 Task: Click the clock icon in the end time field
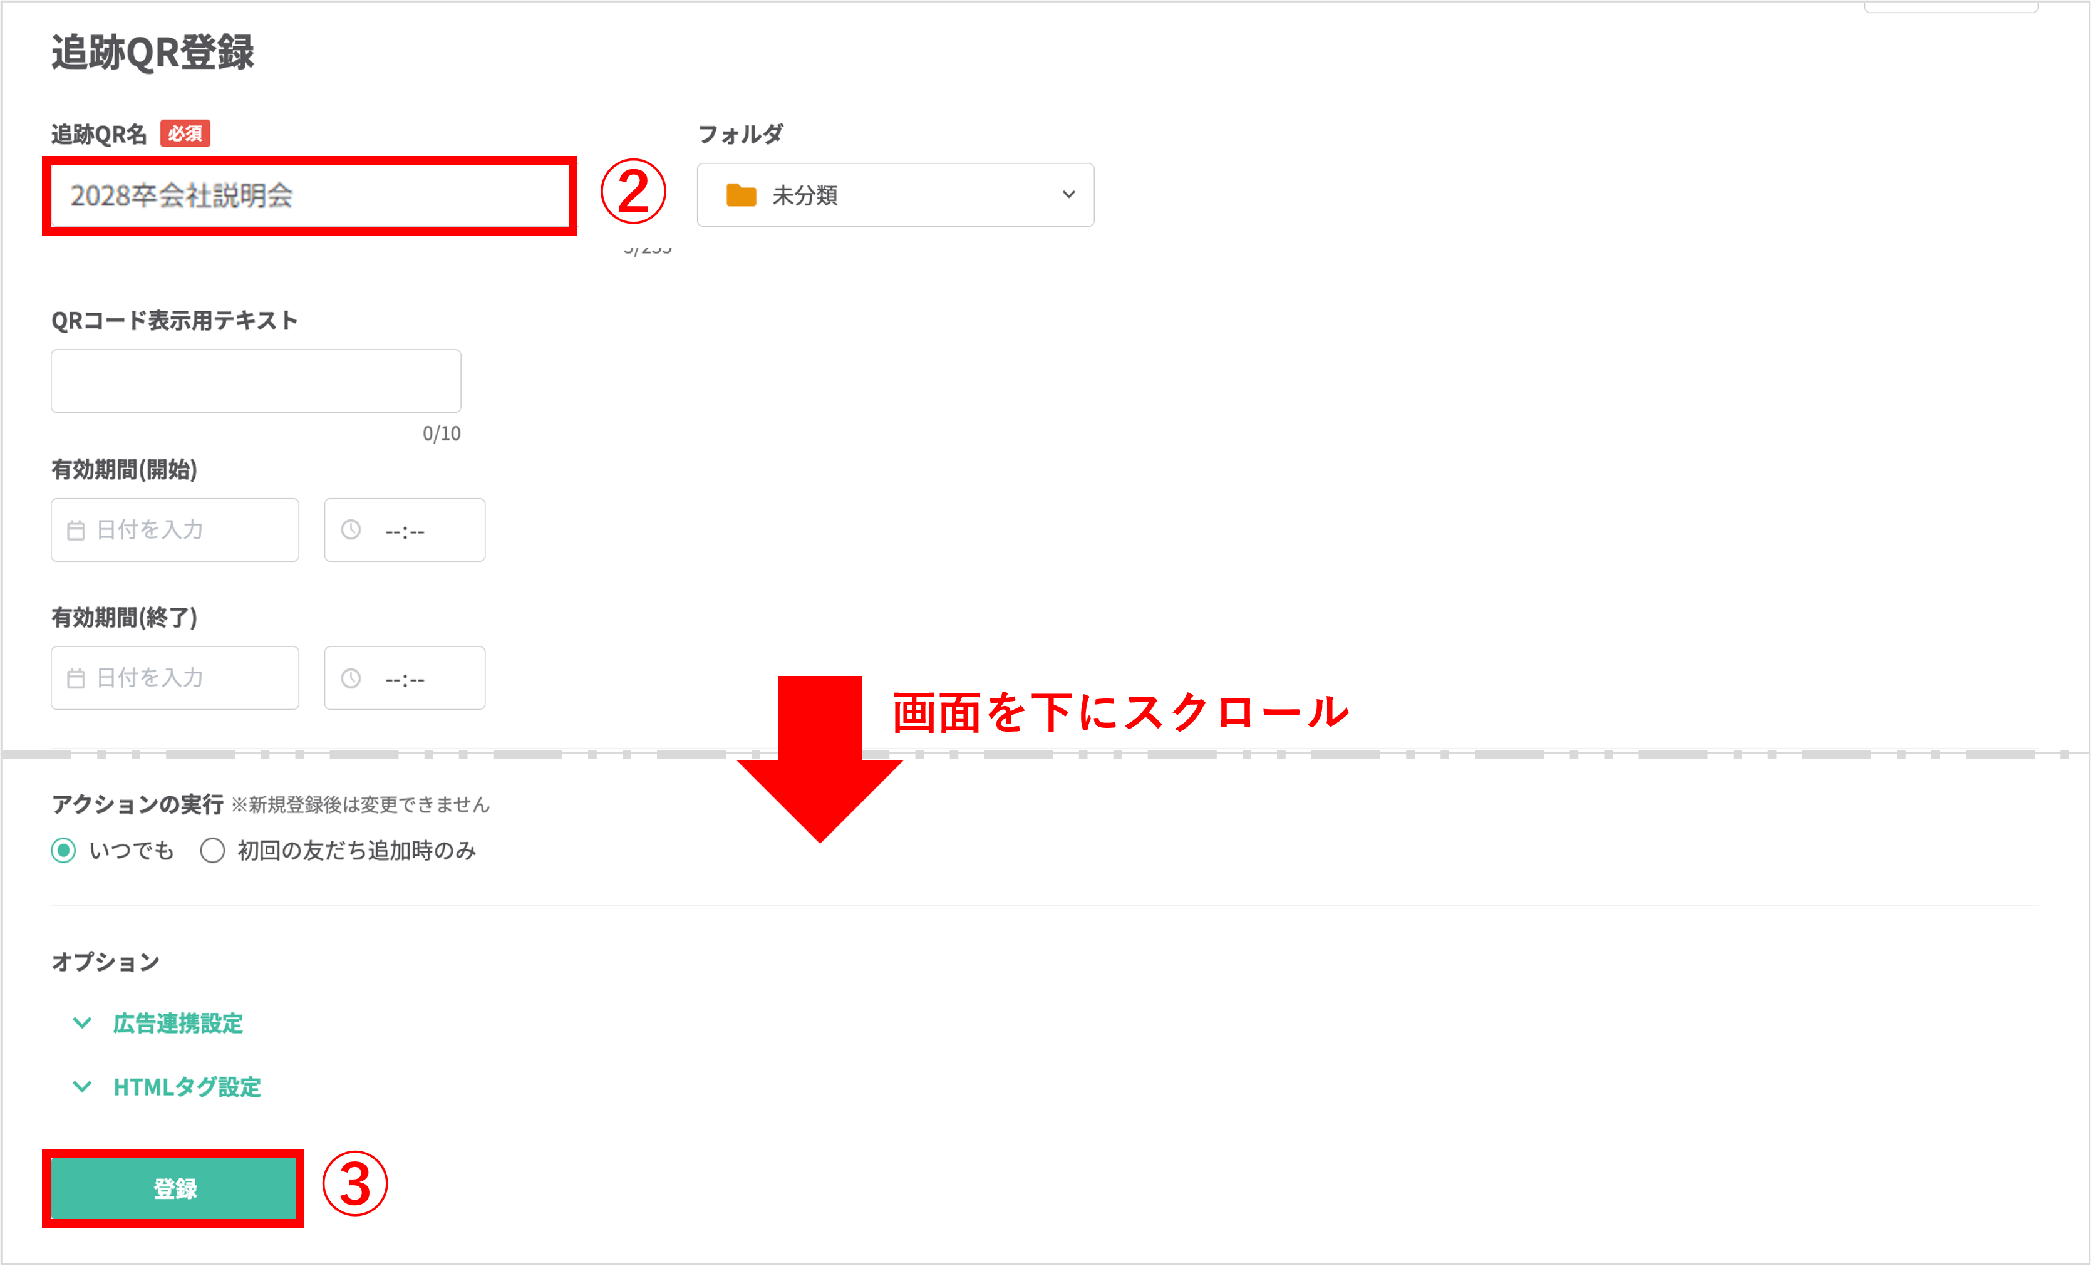[351, 678]
